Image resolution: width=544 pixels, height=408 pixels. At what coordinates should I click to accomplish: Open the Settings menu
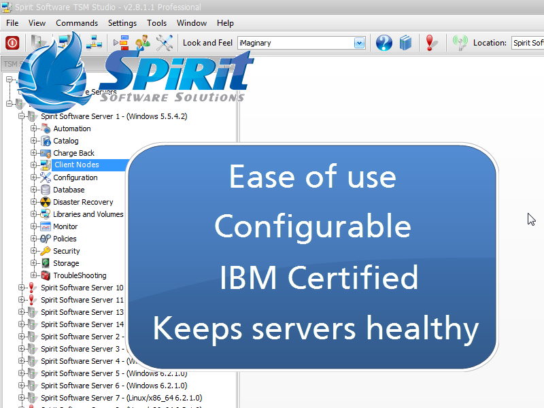[x=122, y=23]
